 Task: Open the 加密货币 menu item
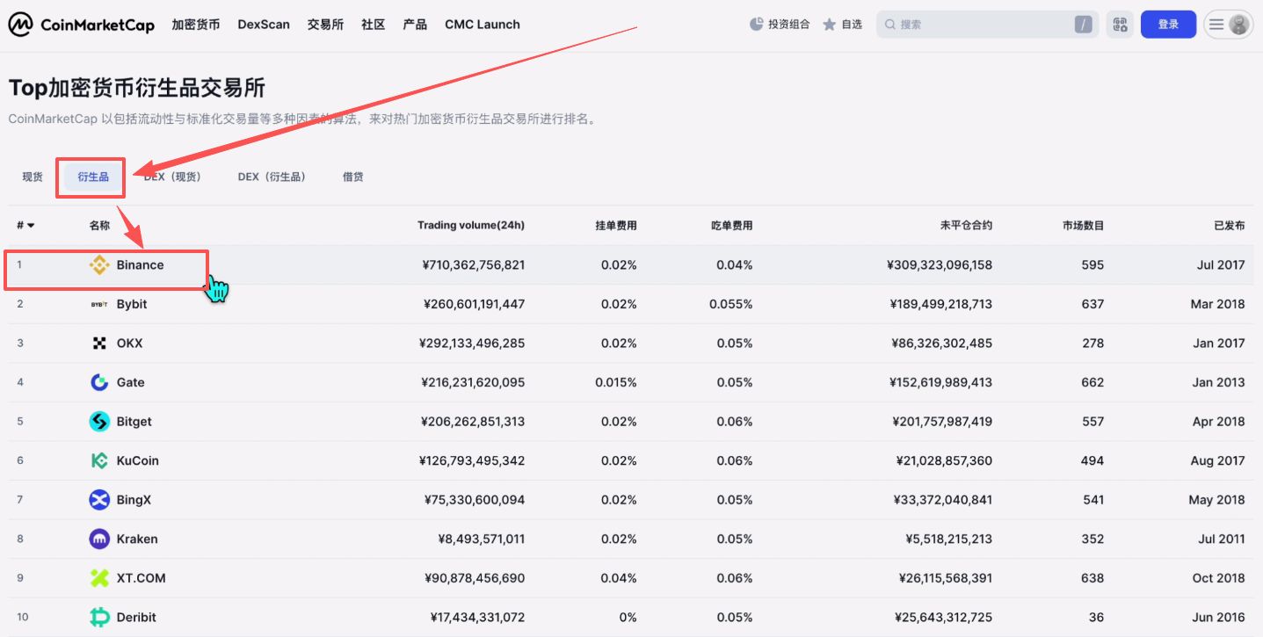click(x=195, y=24)
